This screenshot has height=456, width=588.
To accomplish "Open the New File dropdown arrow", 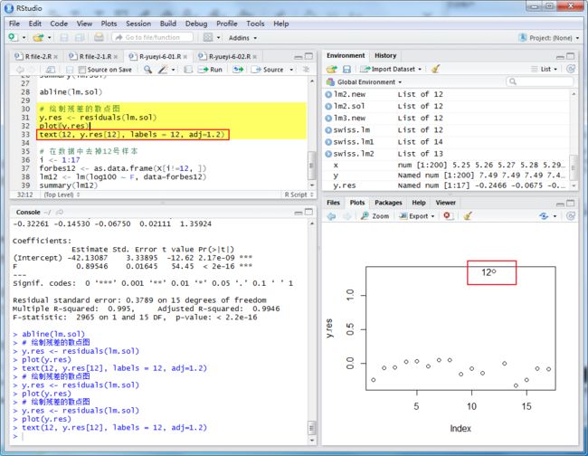I will tap(24, 37).
